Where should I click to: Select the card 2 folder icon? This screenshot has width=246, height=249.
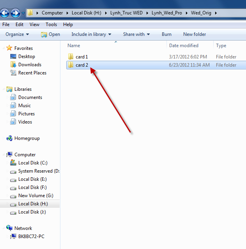(x=71, y=65)
